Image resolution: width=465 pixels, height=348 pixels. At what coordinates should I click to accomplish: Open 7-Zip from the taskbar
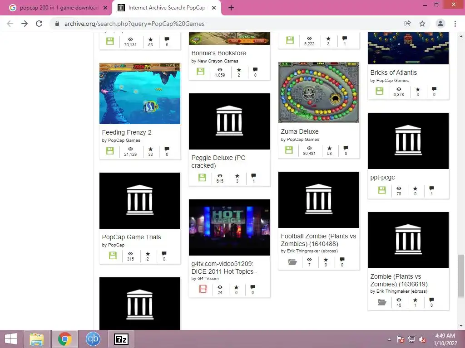pos(121,339)
